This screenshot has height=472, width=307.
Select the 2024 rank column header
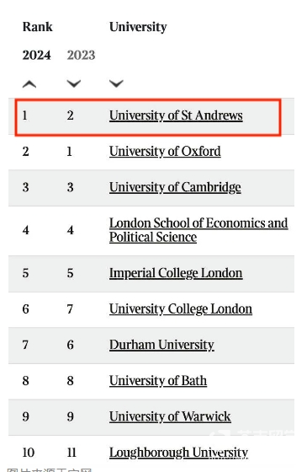tap(37, 56)
